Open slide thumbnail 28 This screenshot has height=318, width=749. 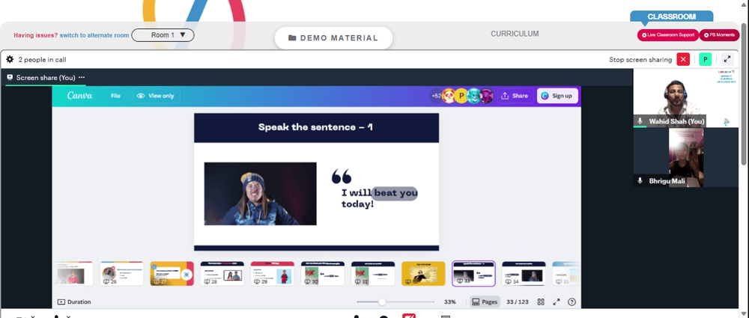[222, 274]
